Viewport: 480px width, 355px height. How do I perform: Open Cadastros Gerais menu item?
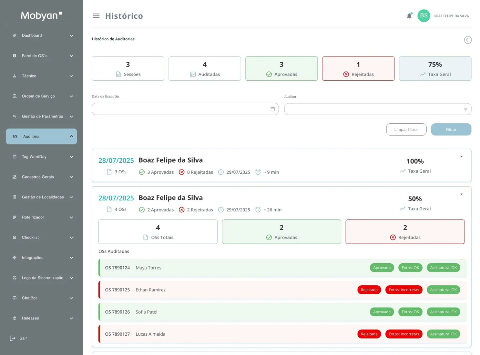(x=41, y=177)
